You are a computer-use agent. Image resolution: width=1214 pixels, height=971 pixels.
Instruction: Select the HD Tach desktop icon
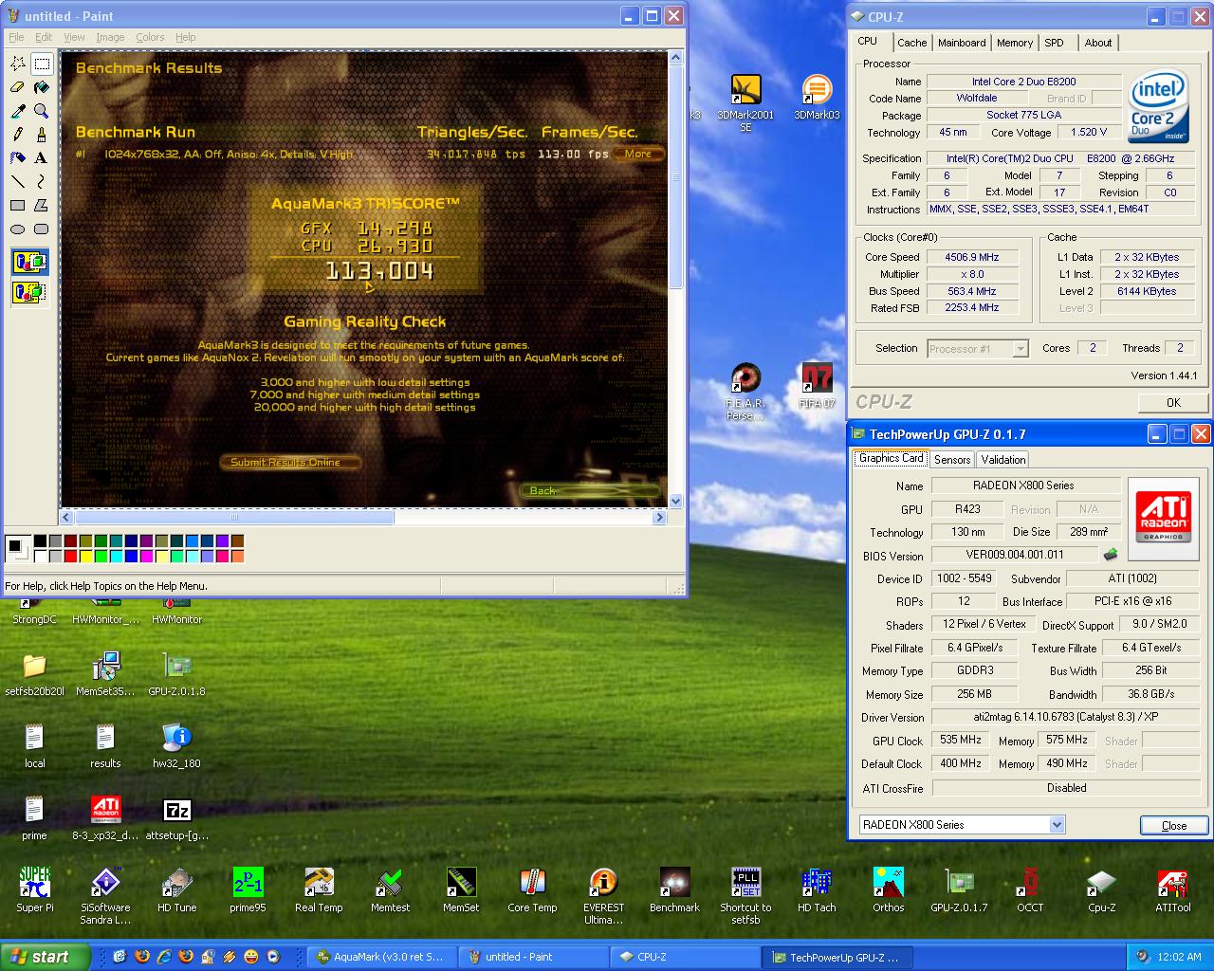point(817,890)
